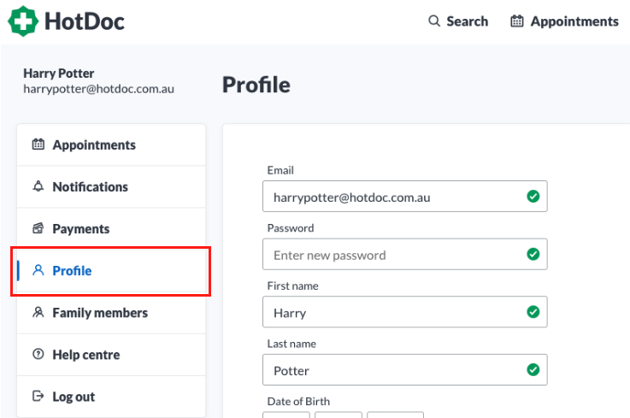Click the Profile person icon in sidebar
The width and height of the screenshot is (630, 418).
click(38, 270)
